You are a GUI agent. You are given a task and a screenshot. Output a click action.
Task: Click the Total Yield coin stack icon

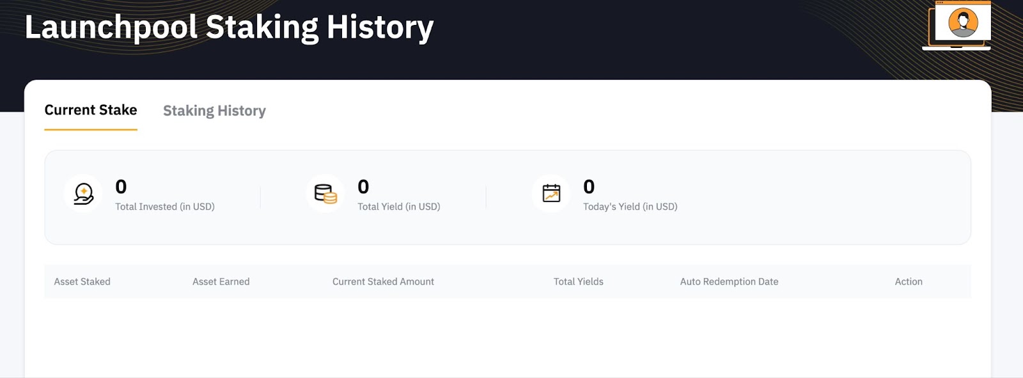click(x=325, y=193)
